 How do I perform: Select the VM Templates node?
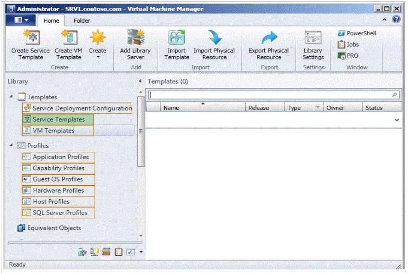[x=58, y=130]
